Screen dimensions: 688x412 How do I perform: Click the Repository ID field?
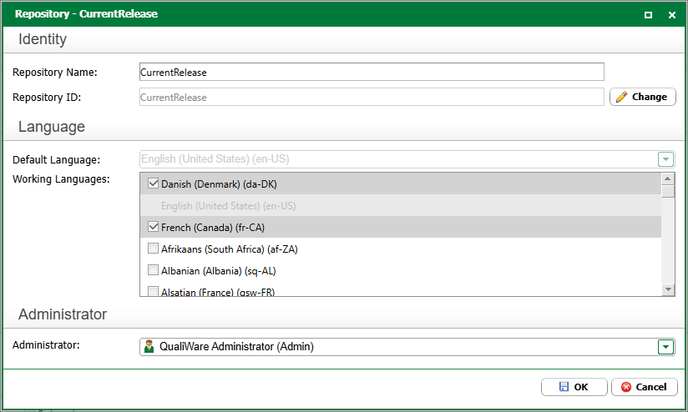(372, 97)
